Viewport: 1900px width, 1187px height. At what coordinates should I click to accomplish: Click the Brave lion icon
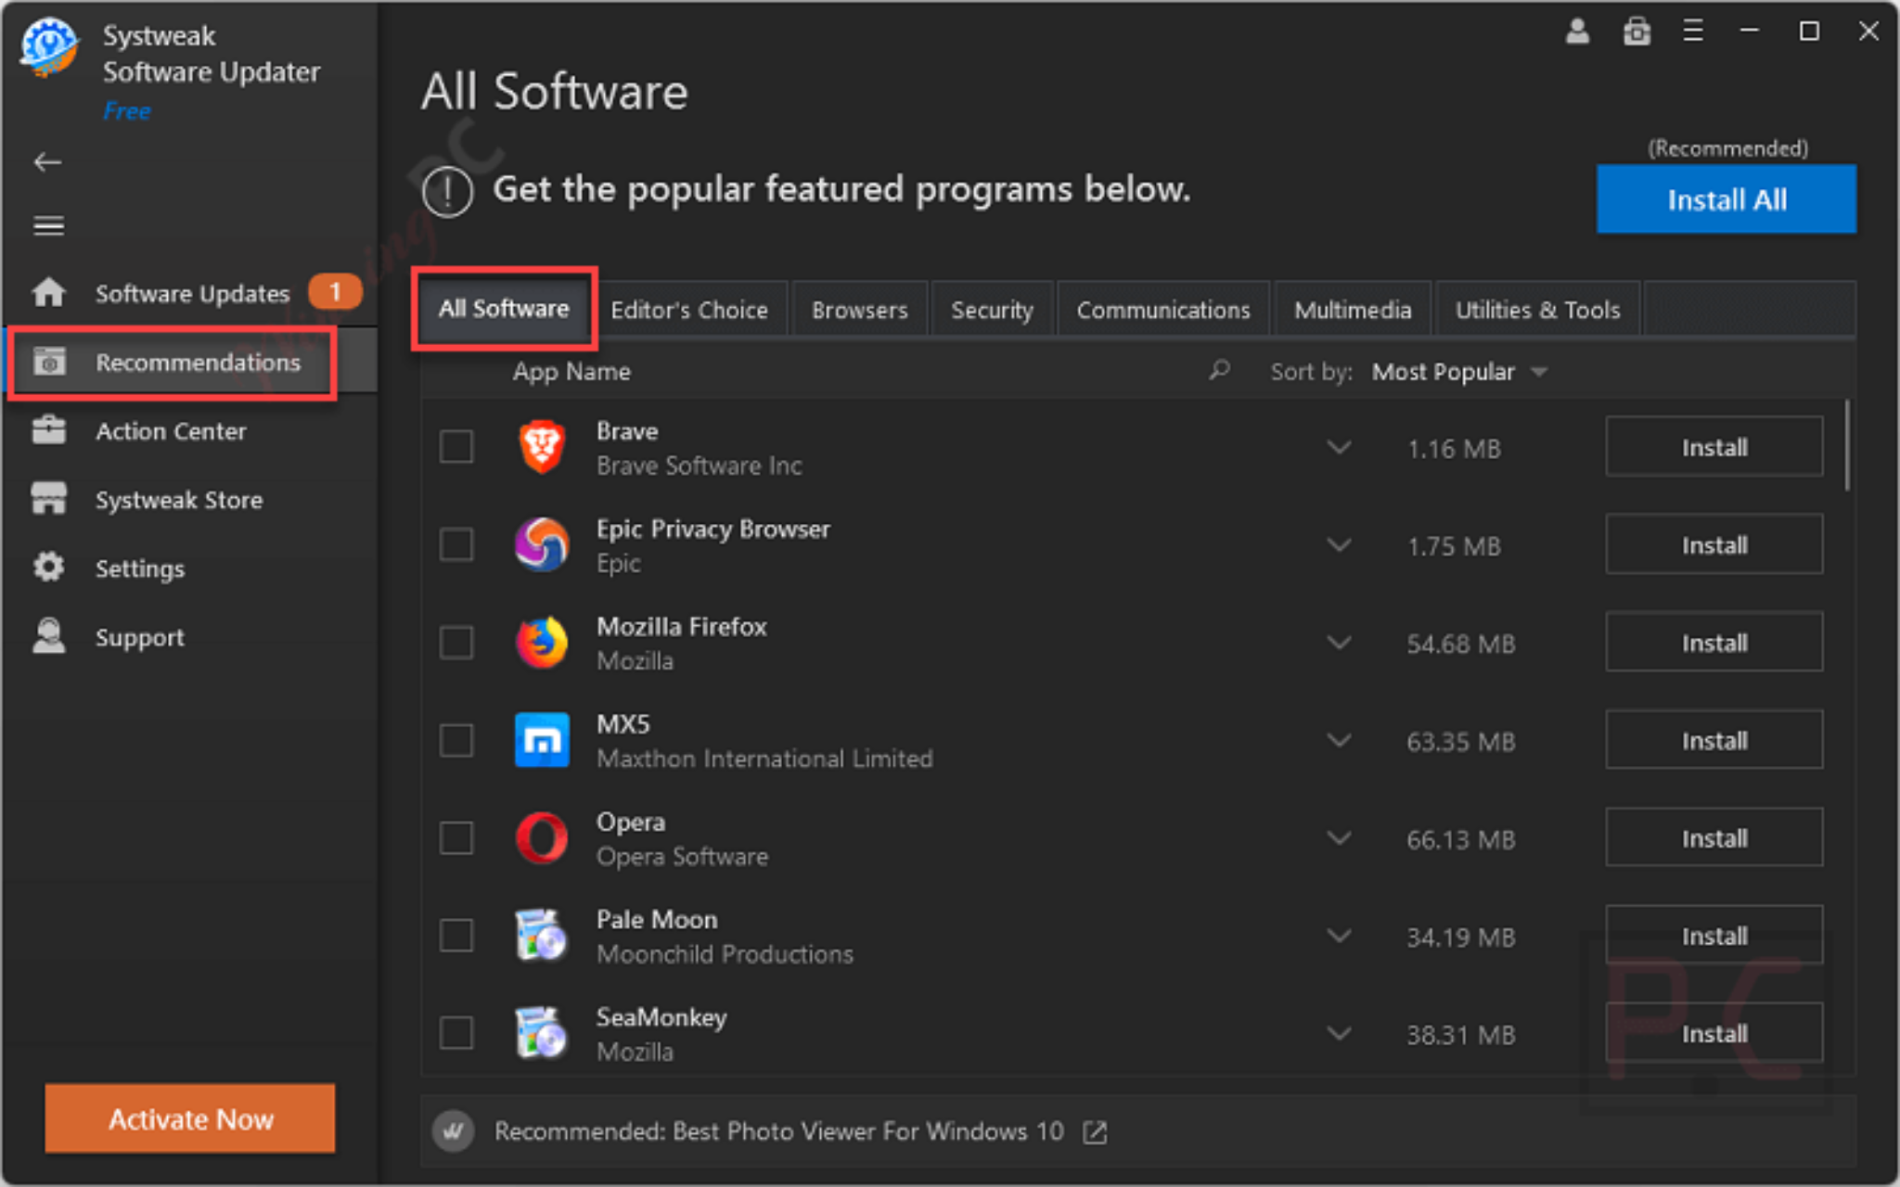[x=542, y=447]
